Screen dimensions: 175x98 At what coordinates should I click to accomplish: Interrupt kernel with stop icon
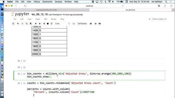pos(48,24)
